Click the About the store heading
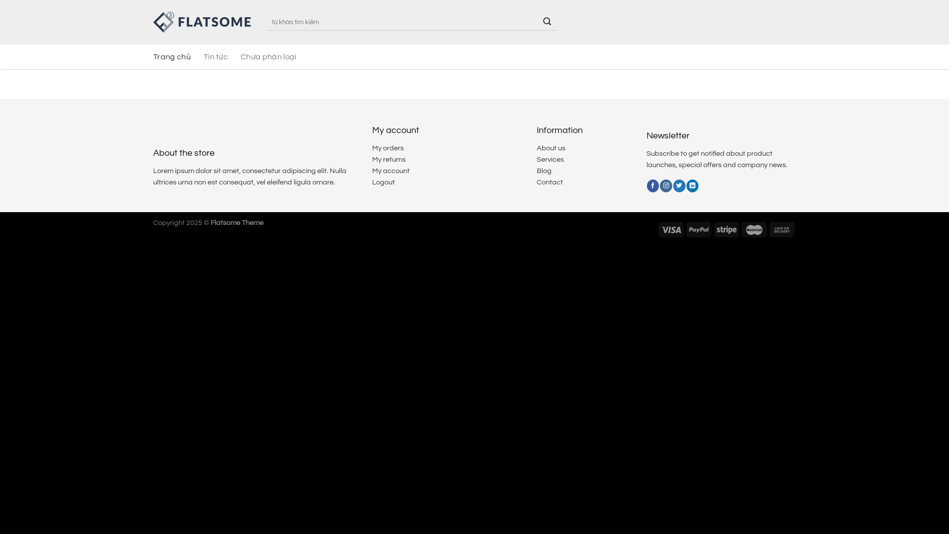949x534 pixels. tap(184, 153)
